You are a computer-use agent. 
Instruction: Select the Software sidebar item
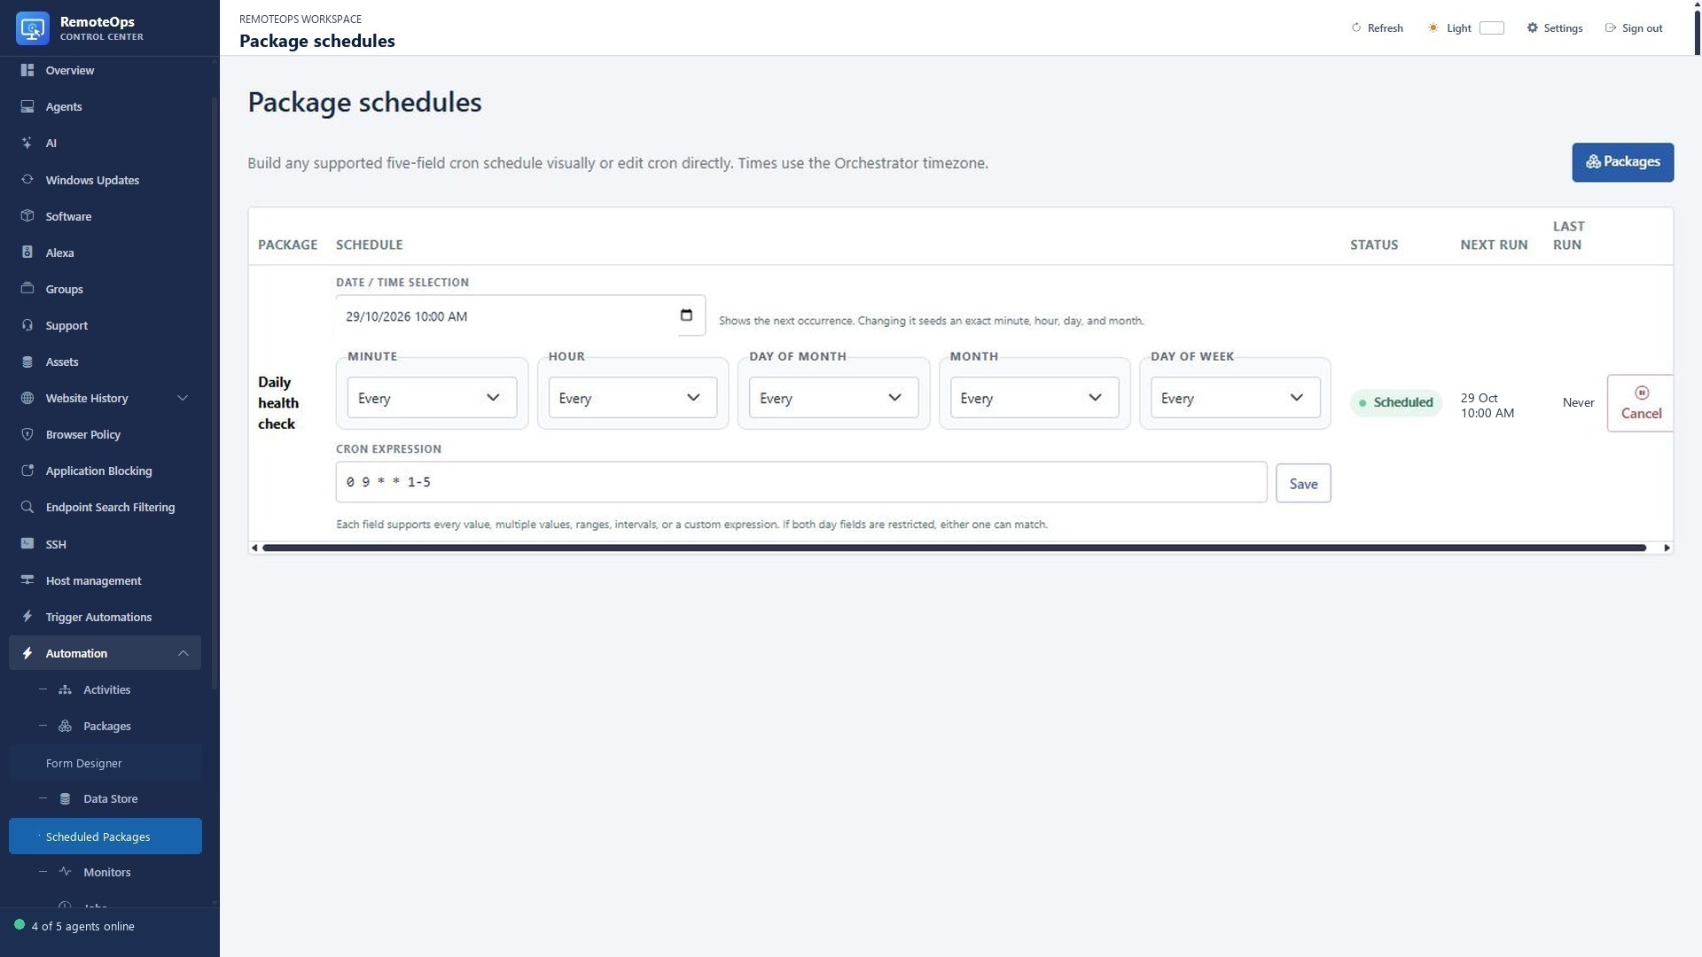click(x=105, y=216)
